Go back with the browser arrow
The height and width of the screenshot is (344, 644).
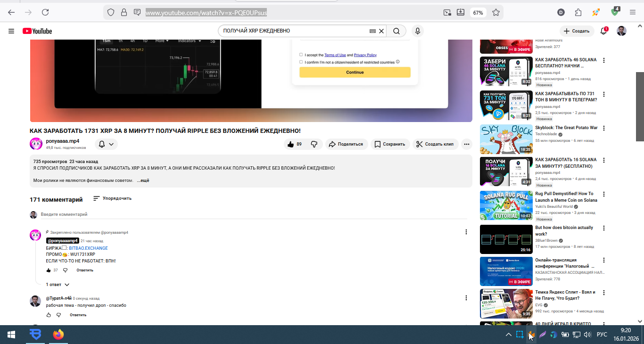[11, 12]
